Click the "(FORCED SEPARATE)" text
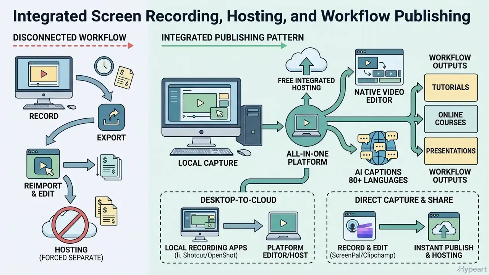The image size is (489, 275). (x=71, y=257)
